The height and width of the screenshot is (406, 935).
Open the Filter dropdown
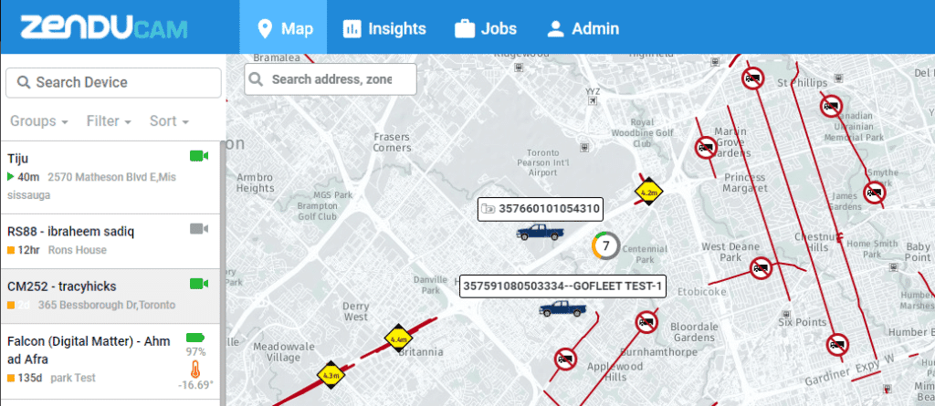click(110, 121)
